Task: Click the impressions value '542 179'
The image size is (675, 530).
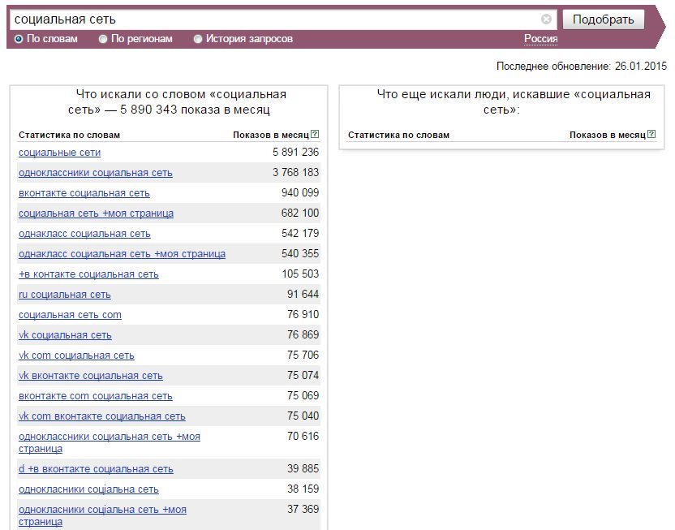Action: click(300, 233)
